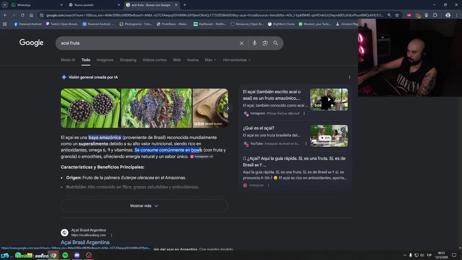Open OBS Studio from the taskbar

pyautogui.click(x=89, y=255)
